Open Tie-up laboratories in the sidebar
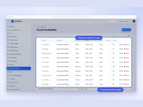 (x=19, y=90)
